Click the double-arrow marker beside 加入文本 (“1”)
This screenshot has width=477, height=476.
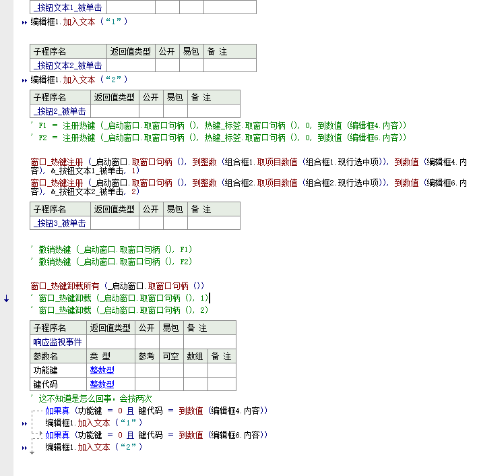pos(24,22)
